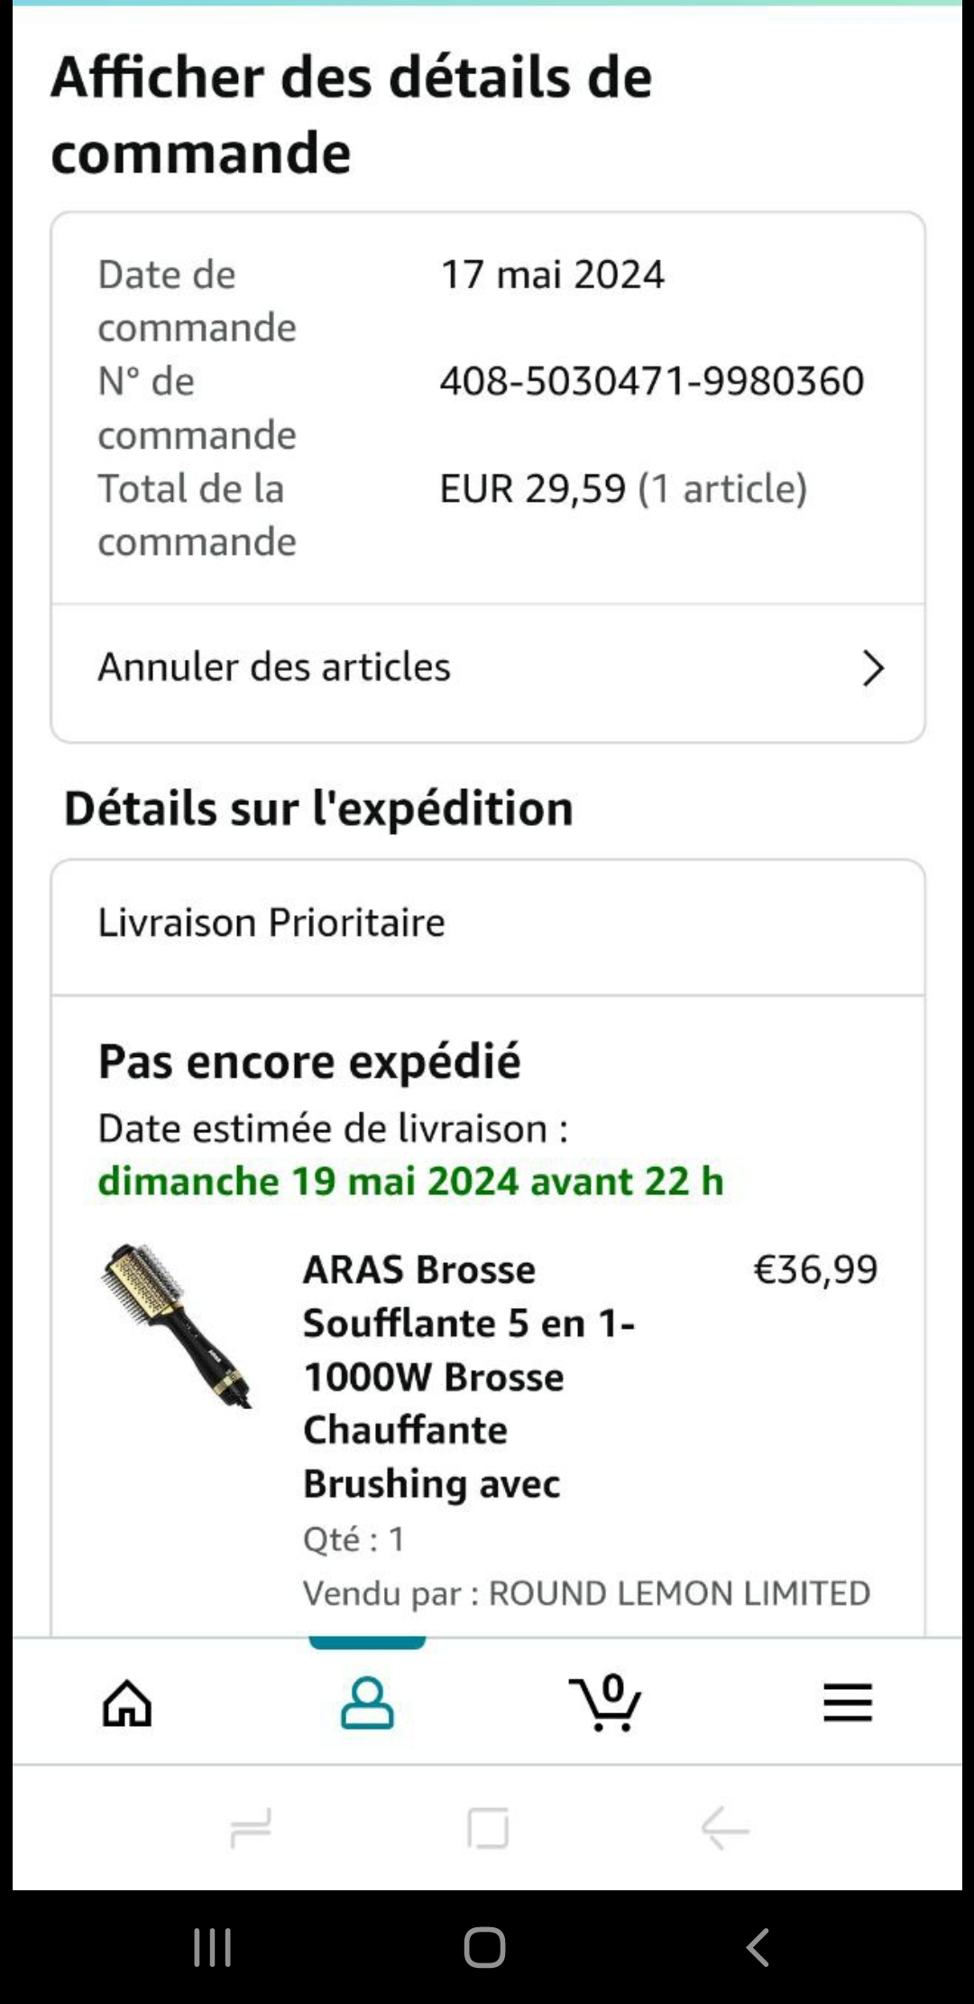This screenshot has width=974, height=2004.
Task: Open the hamburger menu icon
Action: coord(848,1703)
